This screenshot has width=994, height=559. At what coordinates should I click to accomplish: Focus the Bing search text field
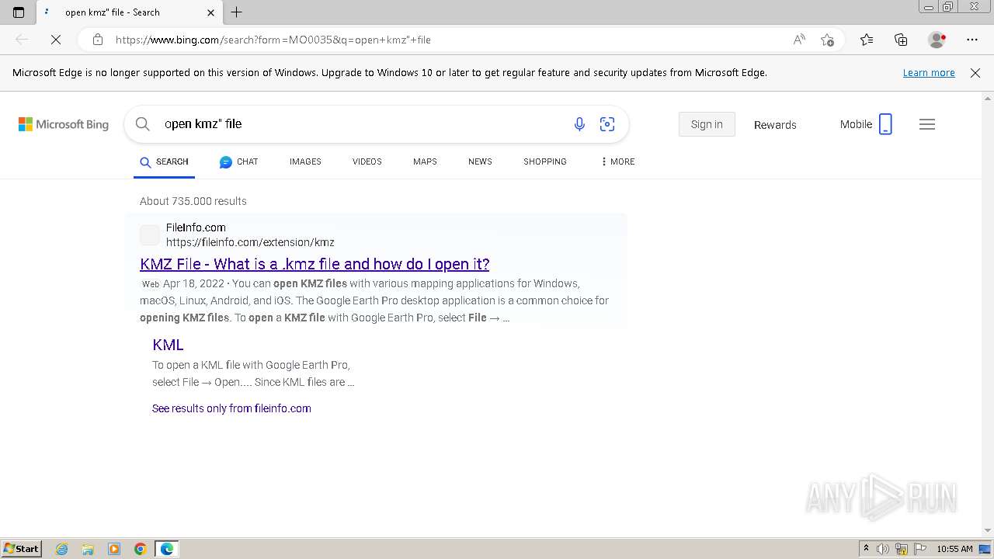361,124
